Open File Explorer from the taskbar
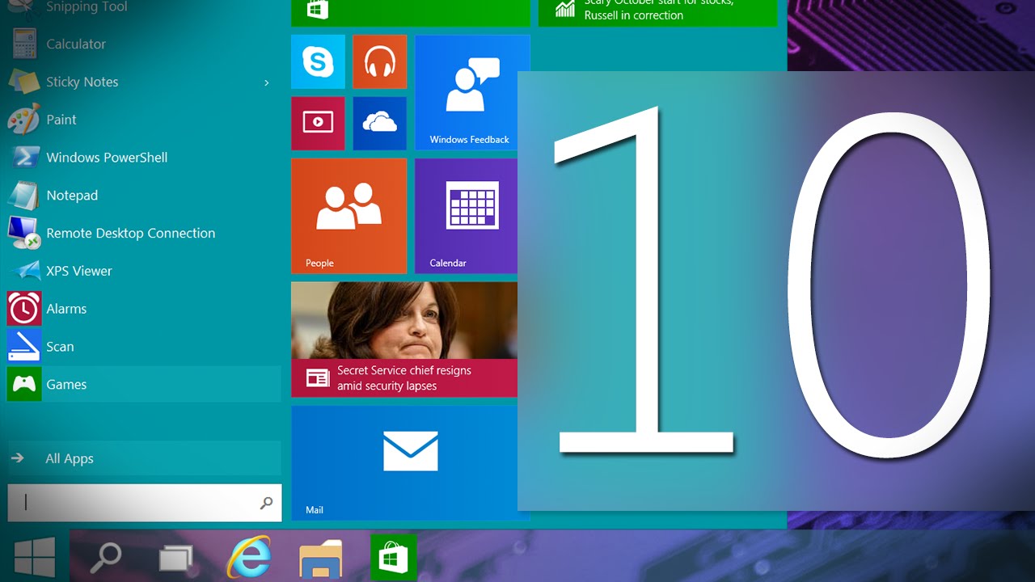Screen dimensions: 1035x582 click(x=320, y=559)
